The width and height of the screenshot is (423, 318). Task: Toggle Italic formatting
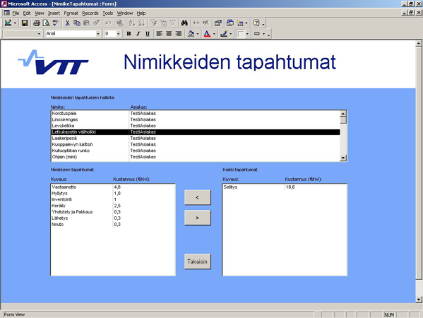pyautogui.click(x=138, y=34)
